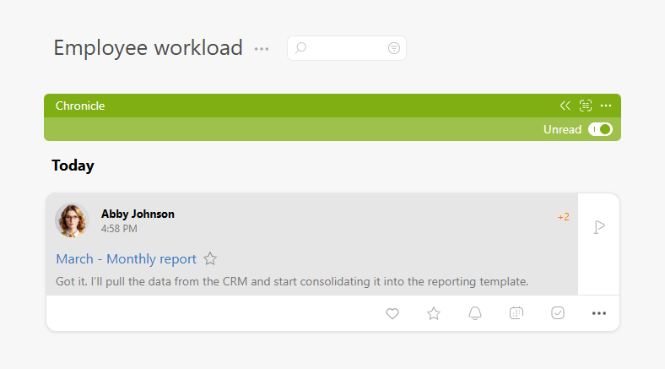665x369 pixels.
Task: Click the focus-frame icon in the Chronicle header
Action: [586, 106]
